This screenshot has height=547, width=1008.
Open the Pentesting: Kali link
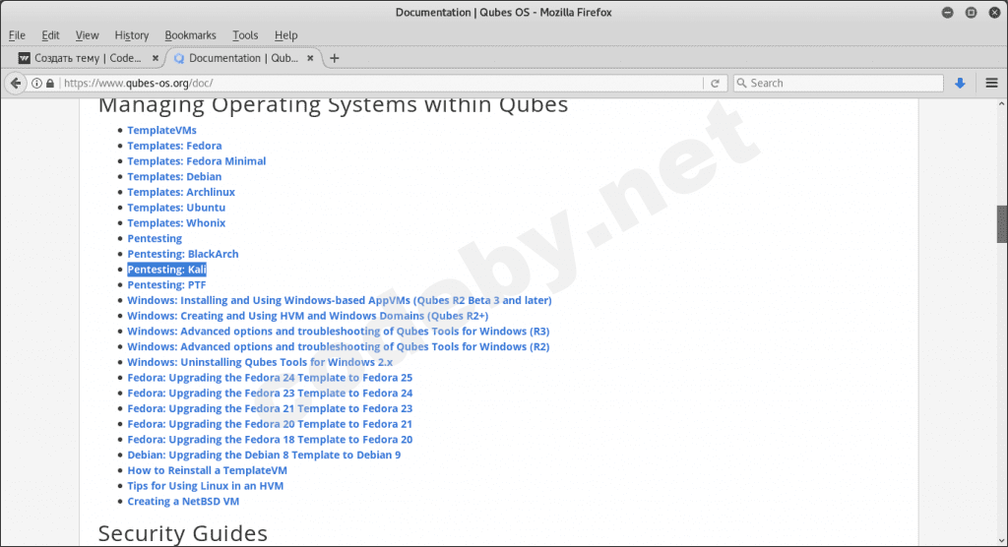point(166,270)
